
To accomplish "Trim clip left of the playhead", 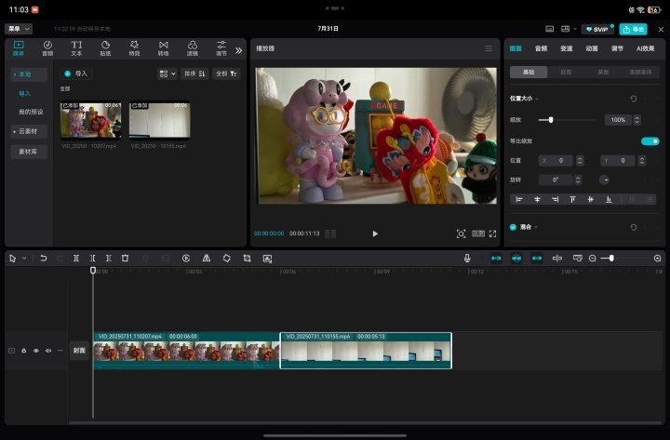I will click(x=92, y=258).
